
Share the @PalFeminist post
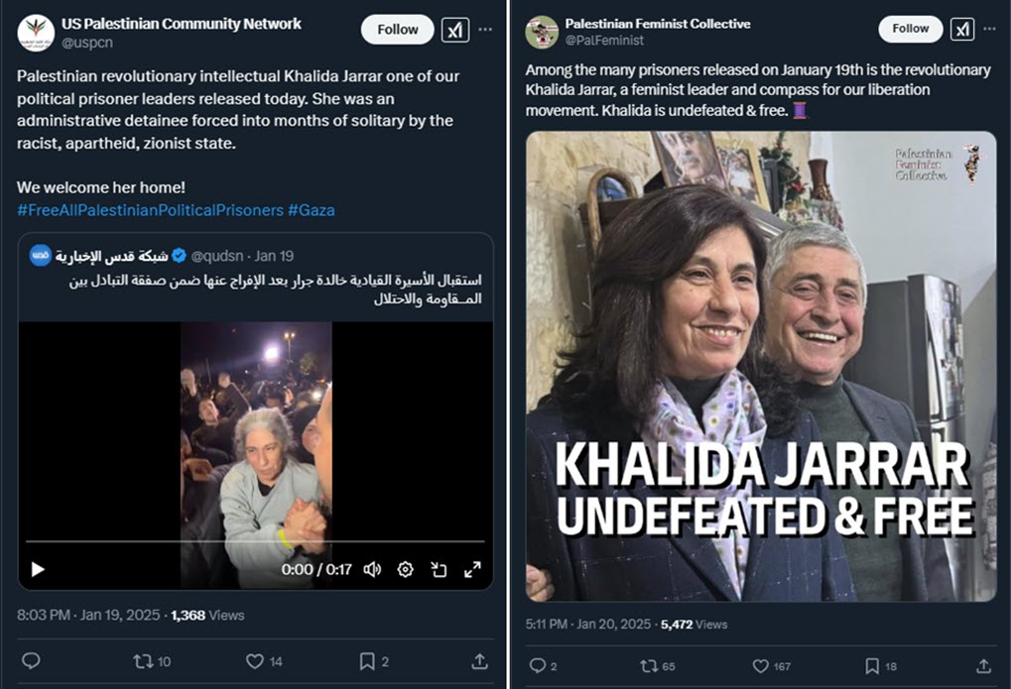[982, 666]
